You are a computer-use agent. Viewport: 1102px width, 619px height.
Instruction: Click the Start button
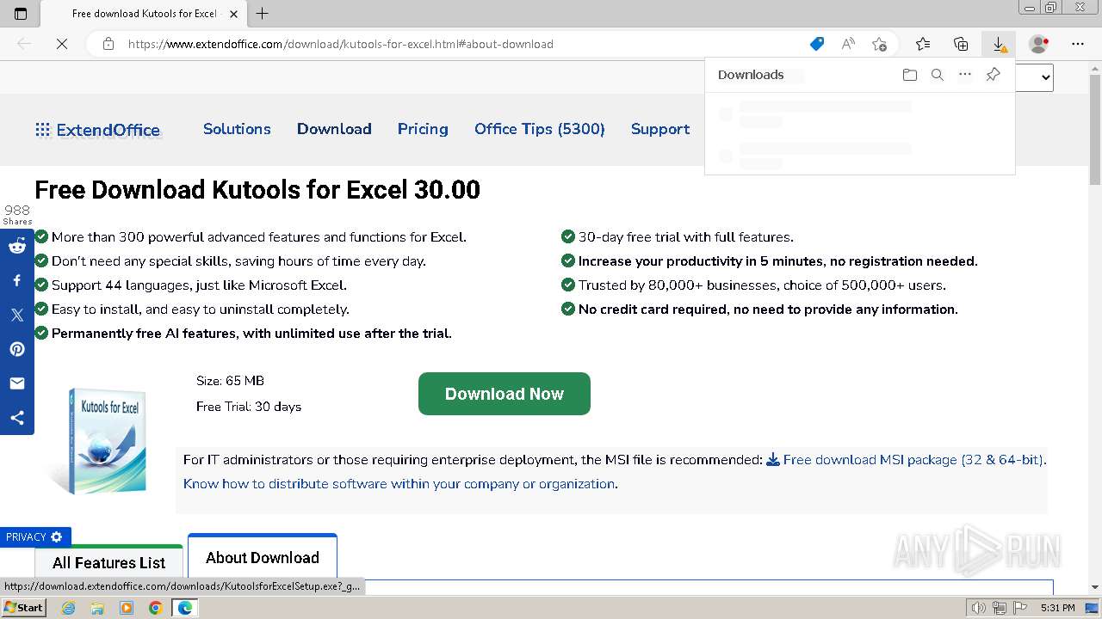pos(23,608)
